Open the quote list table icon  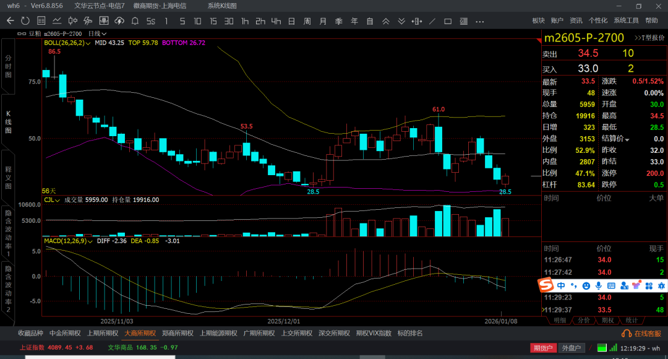coord(40,21)
